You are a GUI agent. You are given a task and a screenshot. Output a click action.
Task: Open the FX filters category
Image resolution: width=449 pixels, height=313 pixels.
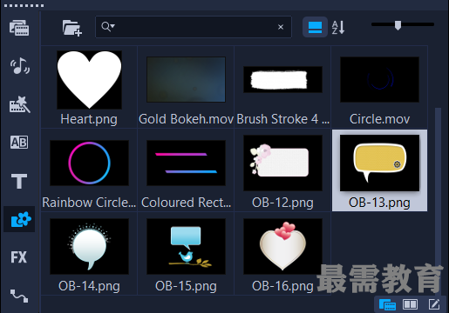19,257
